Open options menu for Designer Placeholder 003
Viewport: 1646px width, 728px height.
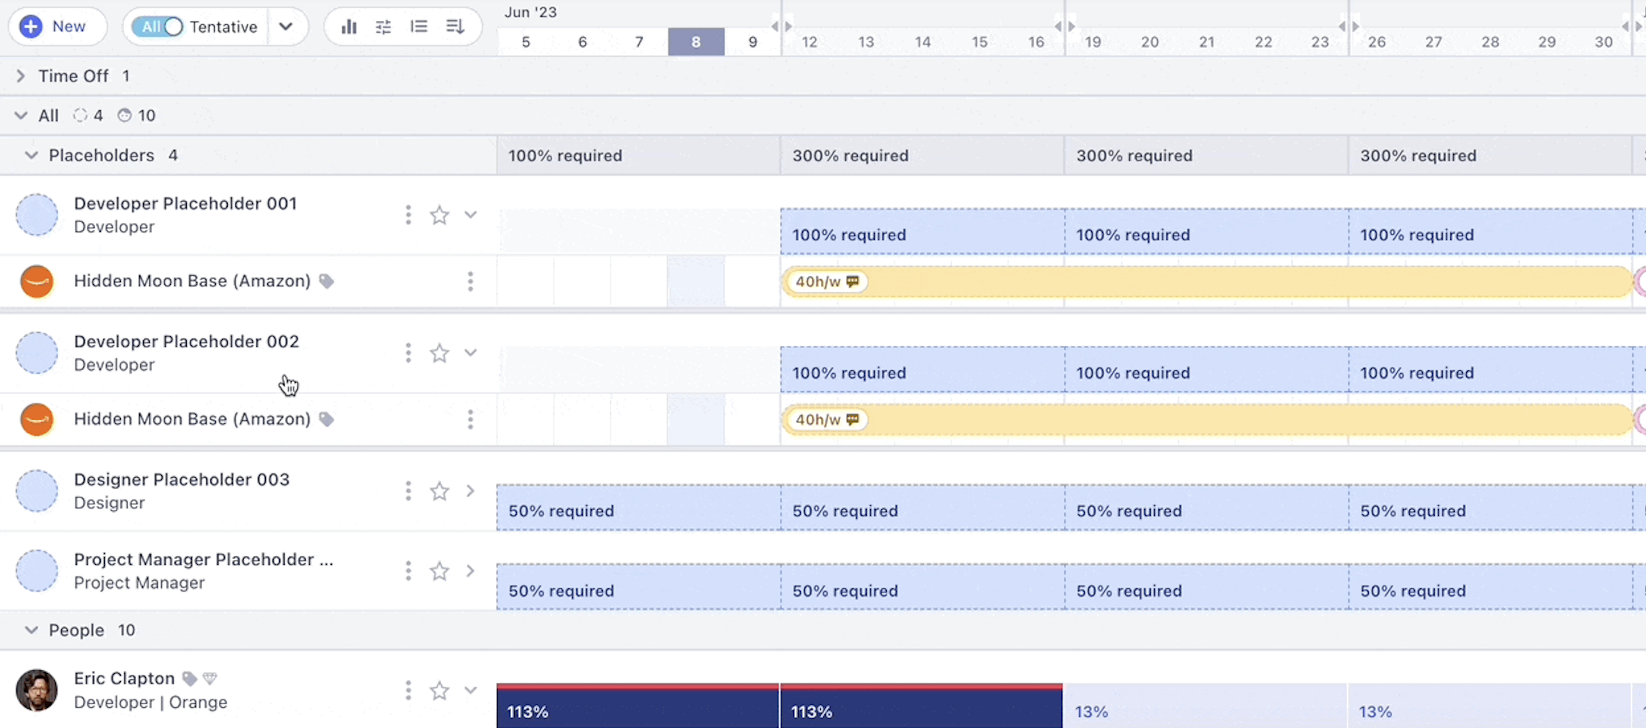(x=408, y=492)
